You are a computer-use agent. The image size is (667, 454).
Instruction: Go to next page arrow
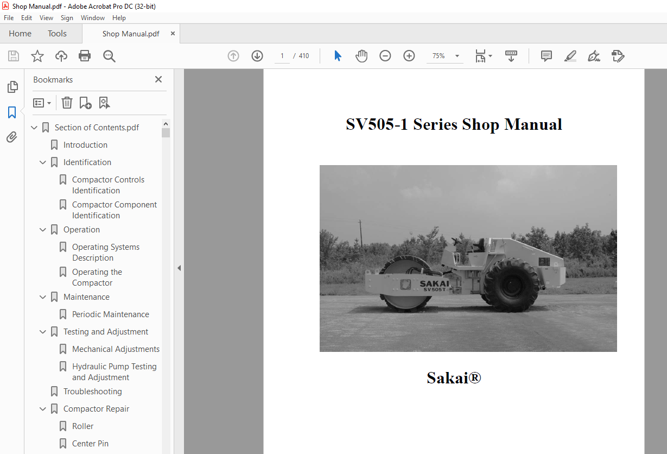[x=257, y=56]
